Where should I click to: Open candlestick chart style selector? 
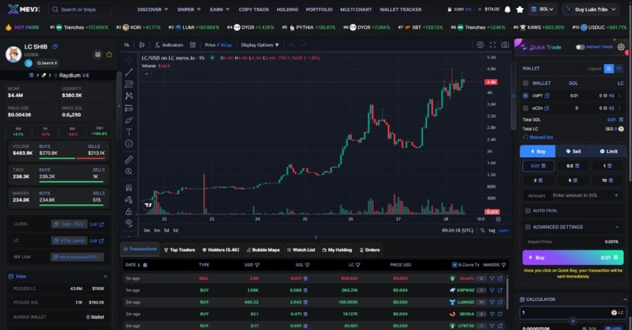[x=142, y=45]
